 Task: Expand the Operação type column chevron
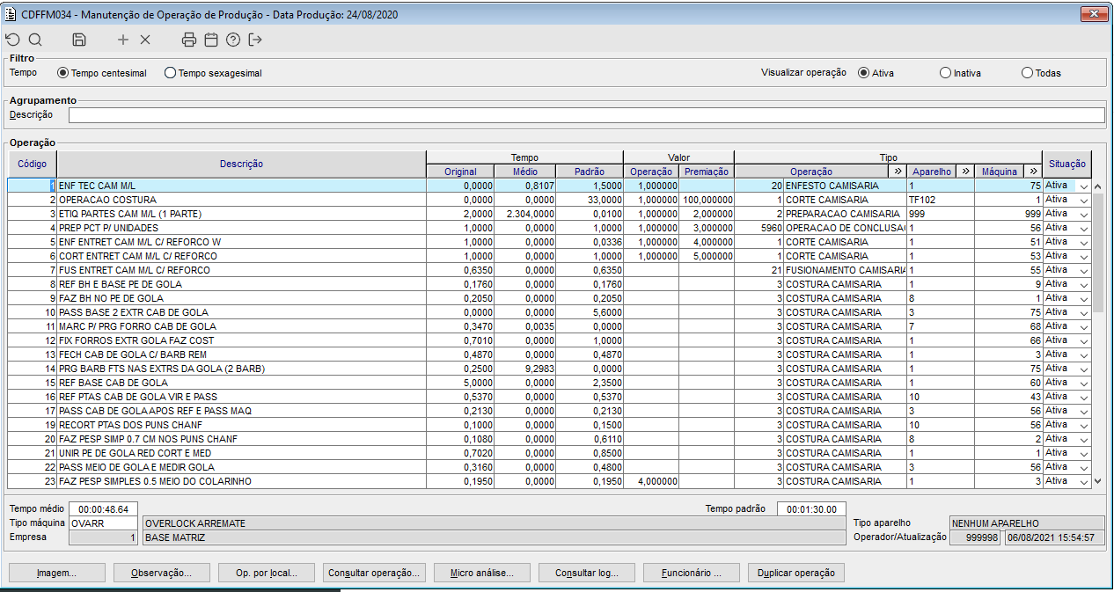[898, 172]
